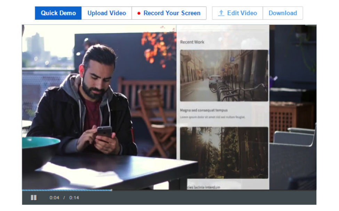Click the Recent Work heading
Viewport: 339px width, 211px height.
point(192,42)
